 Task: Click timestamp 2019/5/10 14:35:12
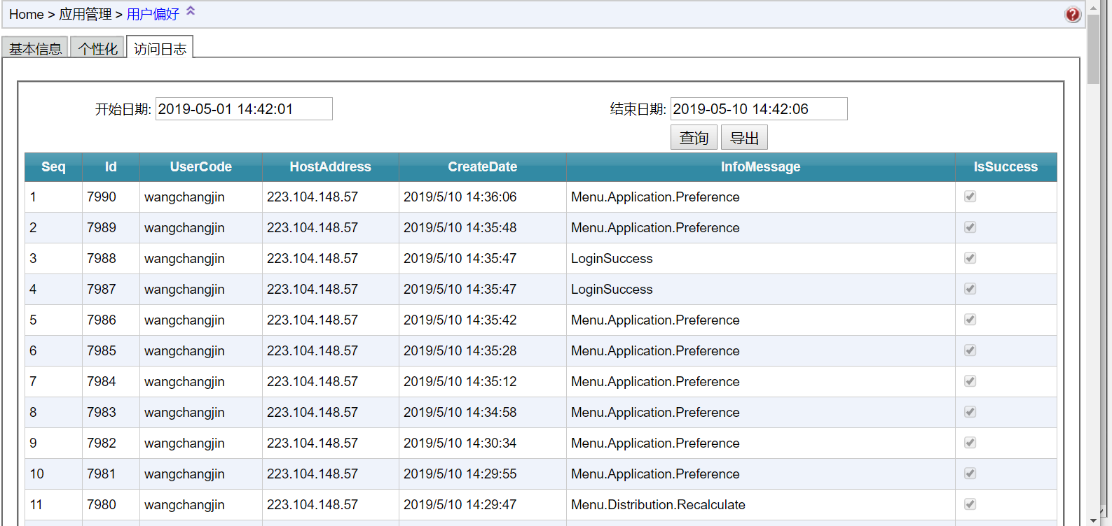460,382
